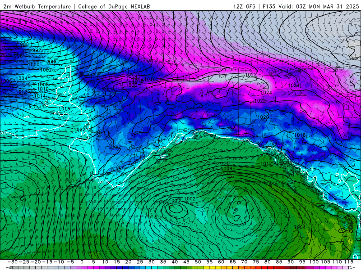Click the 60 color scale label
Screen dimensions: 361x270
coord(221,262)
